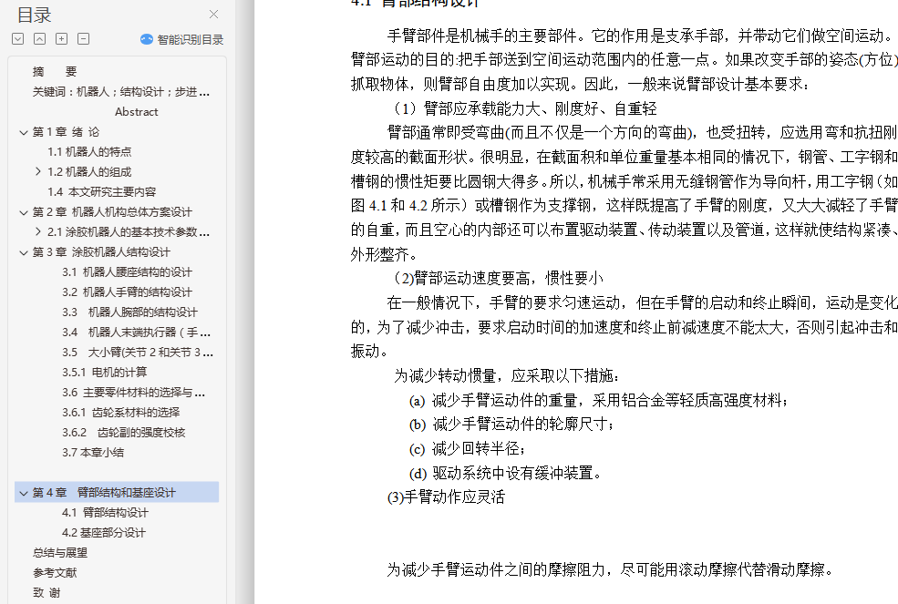Click 2.1 涂胶机器人的基本技术参数 heading text

pyautogui.click(x=129, y=232)
